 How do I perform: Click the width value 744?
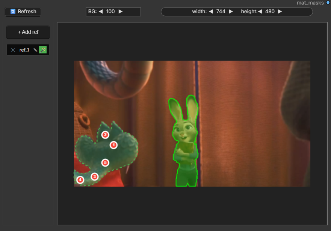pyautogui.click(x=221, y=11)
